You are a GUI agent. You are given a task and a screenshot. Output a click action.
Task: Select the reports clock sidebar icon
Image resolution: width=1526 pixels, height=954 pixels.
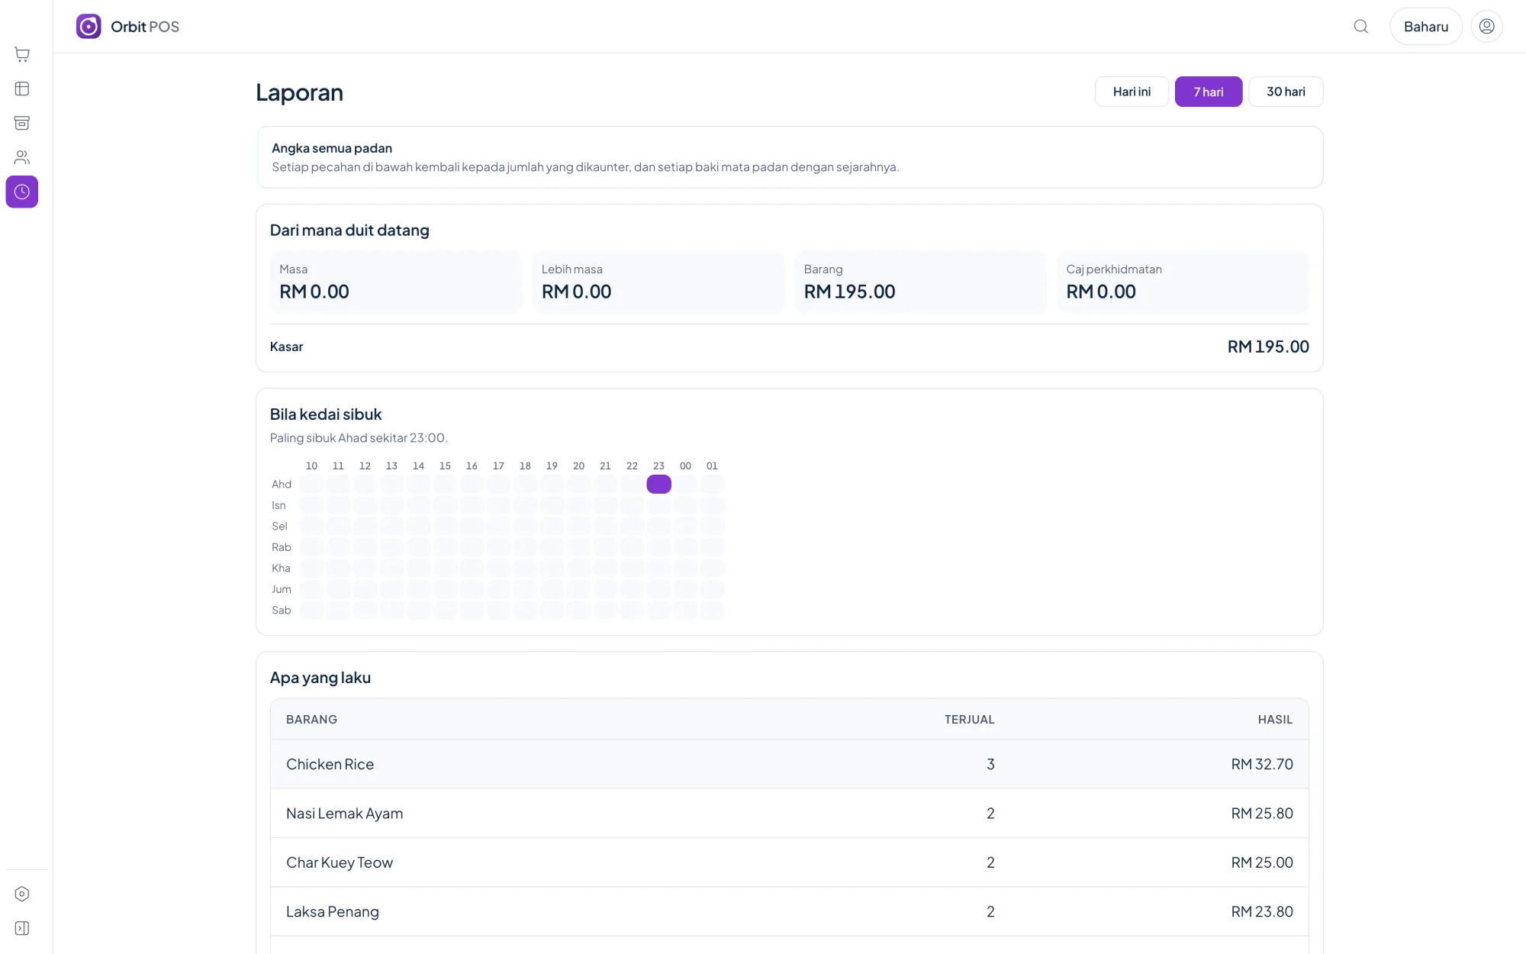[22, 192]
